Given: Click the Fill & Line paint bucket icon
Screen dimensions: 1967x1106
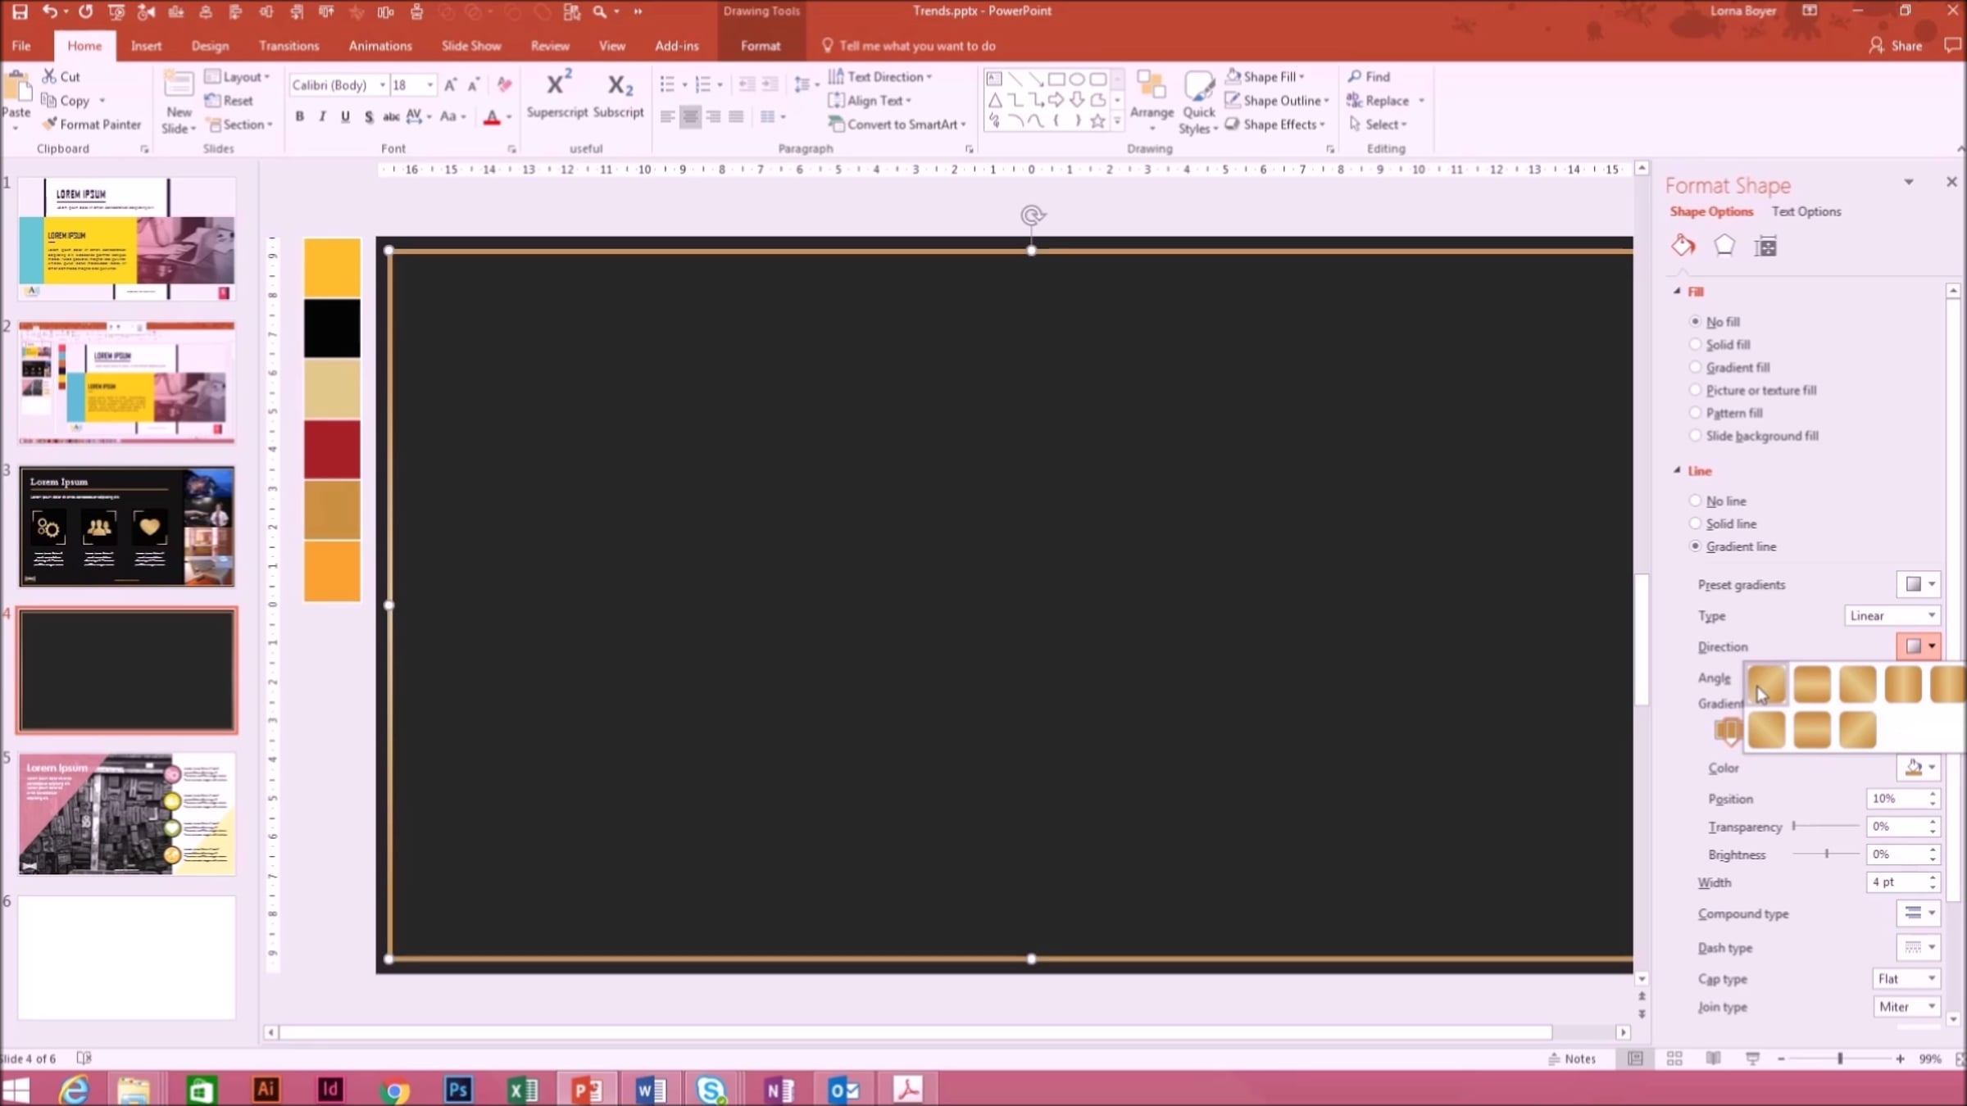Looking at the screenshot, I should (1683, 246).
